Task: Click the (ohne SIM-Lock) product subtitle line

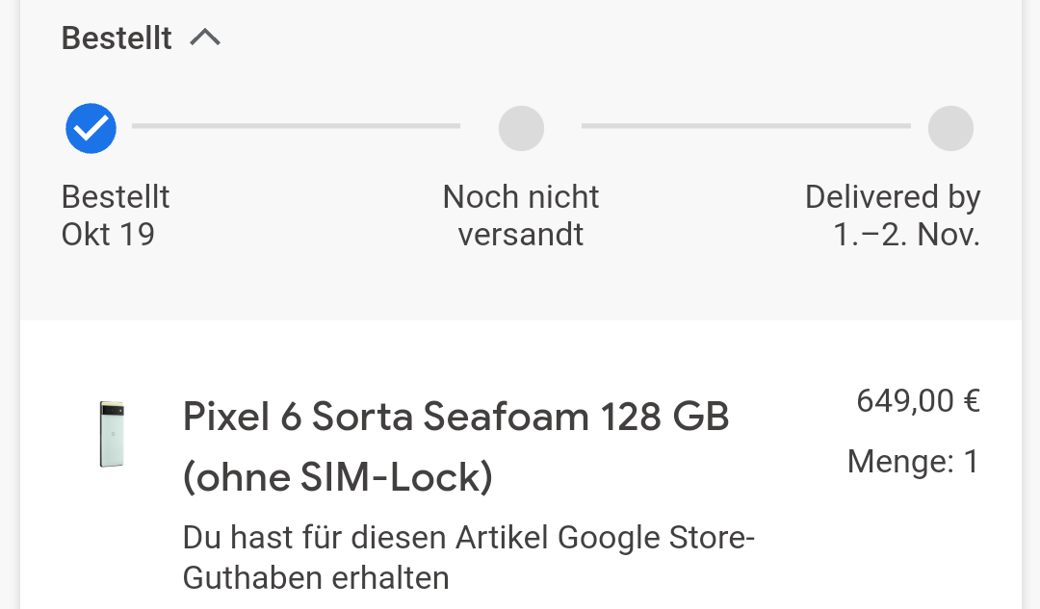Action: click(338, 476)
